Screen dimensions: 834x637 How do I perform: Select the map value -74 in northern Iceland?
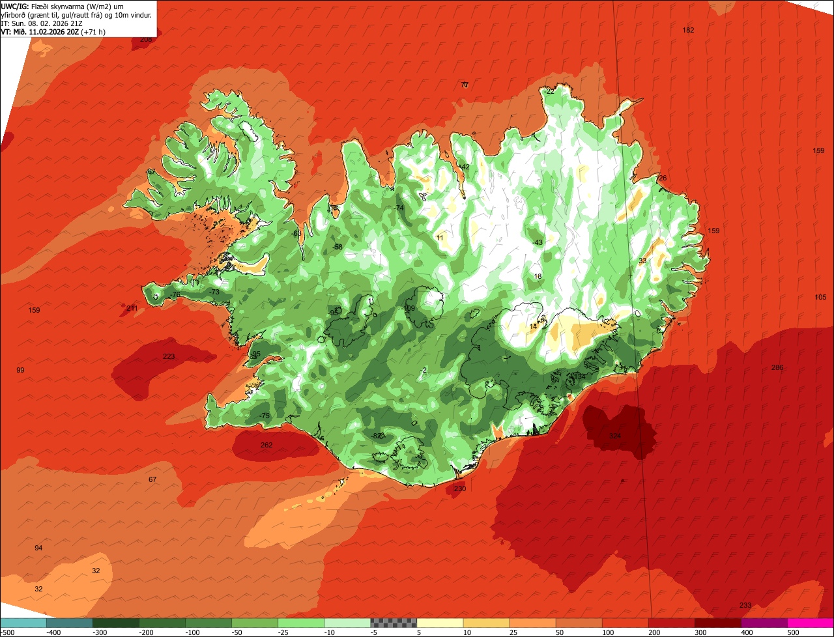(399, 208)
